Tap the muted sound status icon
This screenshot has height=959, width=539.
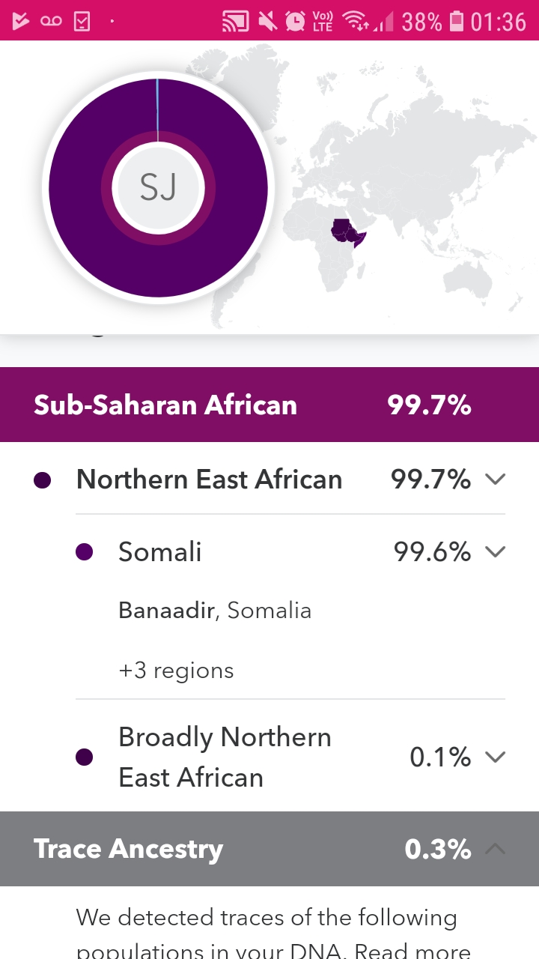pyautogui.click(x=267, y=21)
